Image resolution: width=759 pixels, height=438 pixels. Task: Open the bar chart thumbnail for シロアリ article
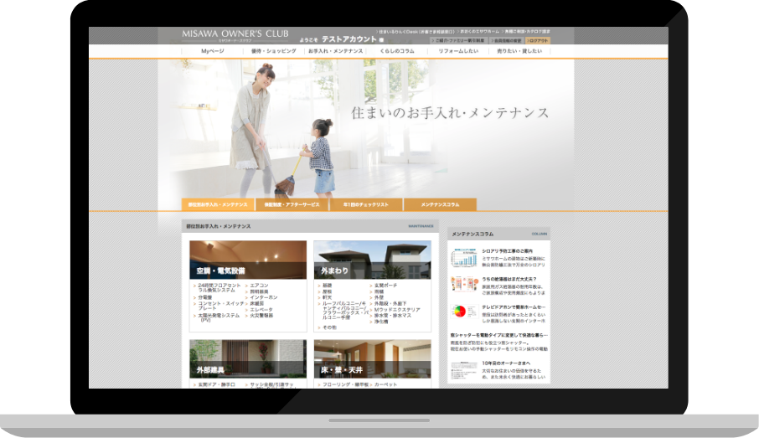pyautogui.click(x=465, y=258)
